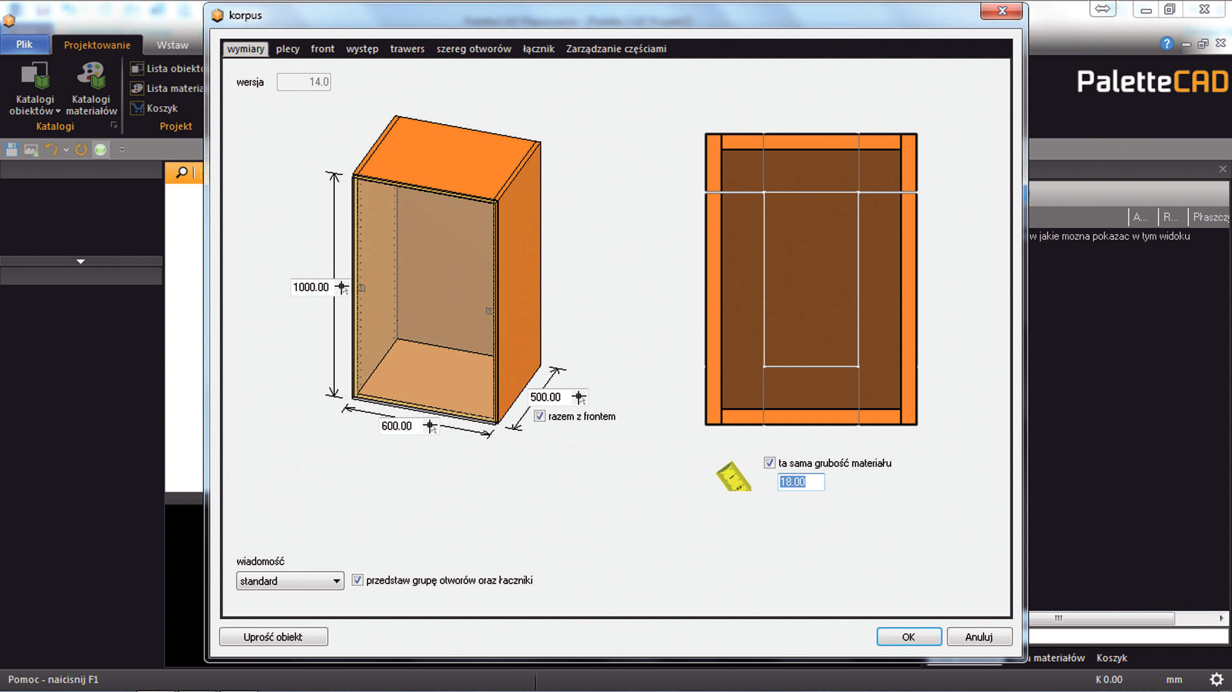This screenshot has height=692, width=1232.
Task: Click the undo arrow icon
Action: (51, 150)
